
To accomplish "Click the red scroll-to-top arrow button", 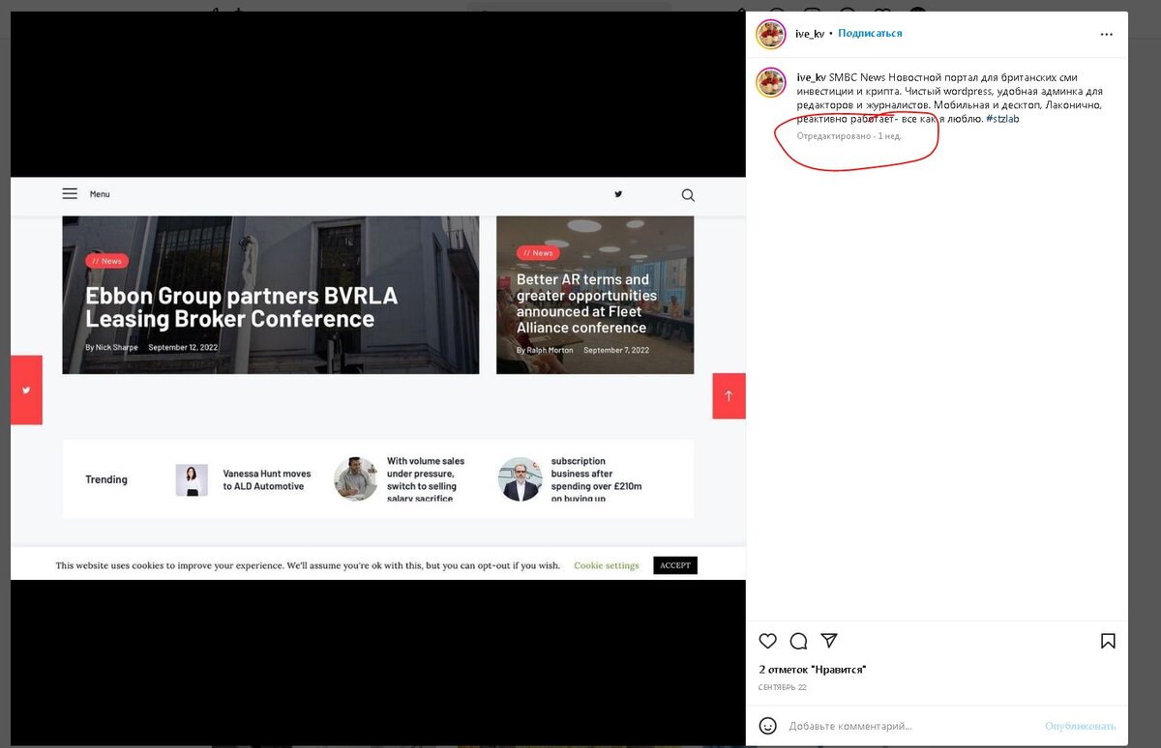I will click(x=729, y=395).
